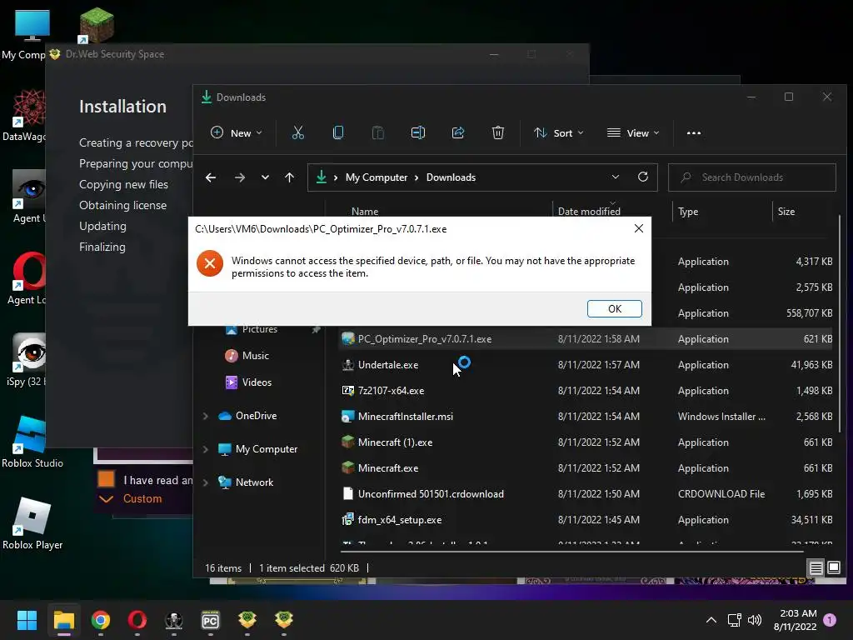Go forward with the right arrow
This screenshot has height=640, width=853.
(239, 177)
